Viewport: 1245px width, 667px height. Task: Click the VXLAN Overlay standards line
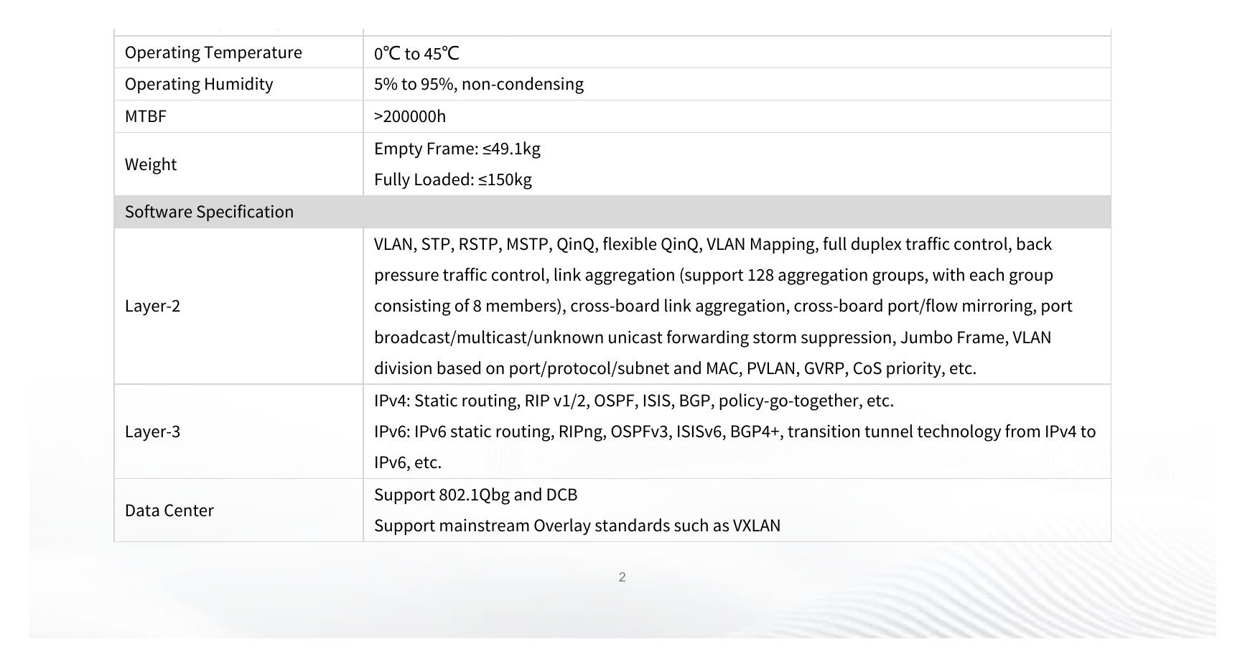coord(577,526)
